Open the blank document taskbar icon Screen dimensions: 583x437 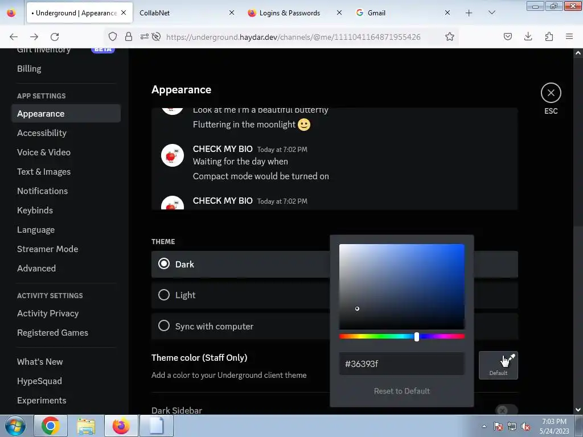coord(157,426)
